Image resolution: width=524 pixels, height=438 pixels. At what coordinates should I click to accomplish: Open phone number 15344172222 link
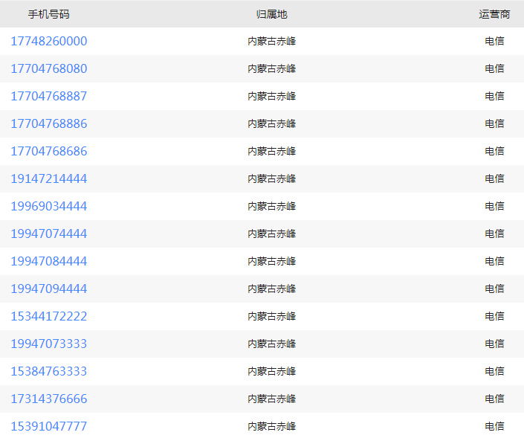pyautogui.click(x=49, y=316)
